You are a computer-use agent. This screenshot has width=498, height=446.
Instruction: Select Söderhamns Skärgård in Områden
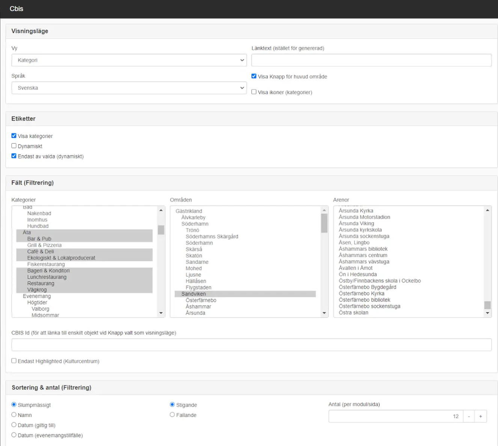pos(212,237)
